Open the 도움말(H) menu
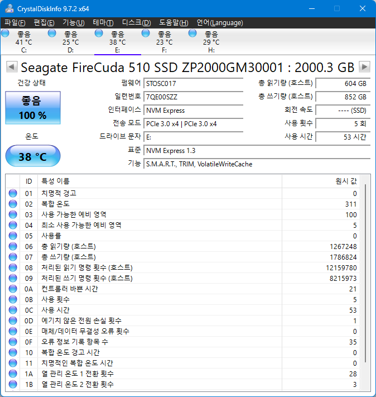This screenshot has width=376, height=397. click(173, 23)
